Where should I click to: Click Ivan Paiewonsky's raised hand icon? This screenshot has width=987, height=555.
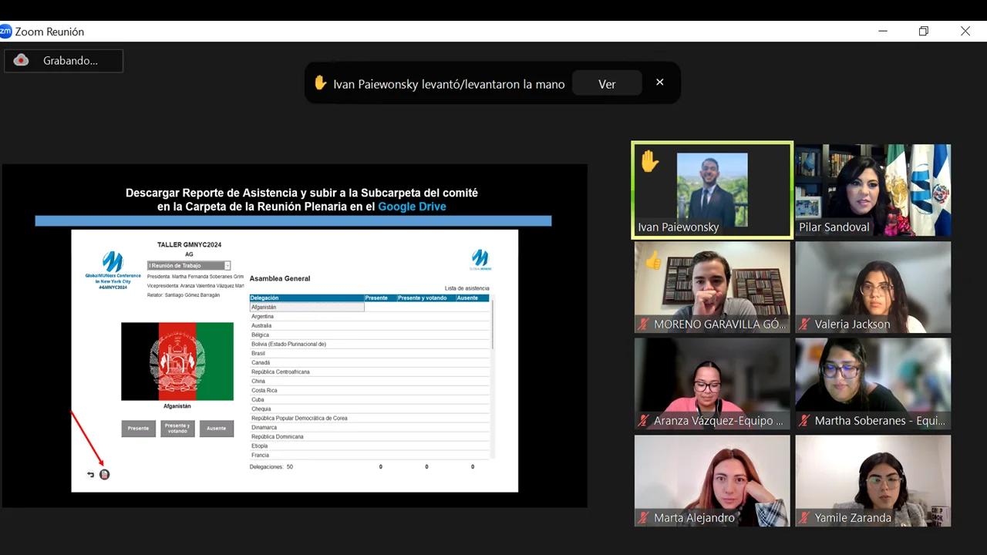point(650,162)
